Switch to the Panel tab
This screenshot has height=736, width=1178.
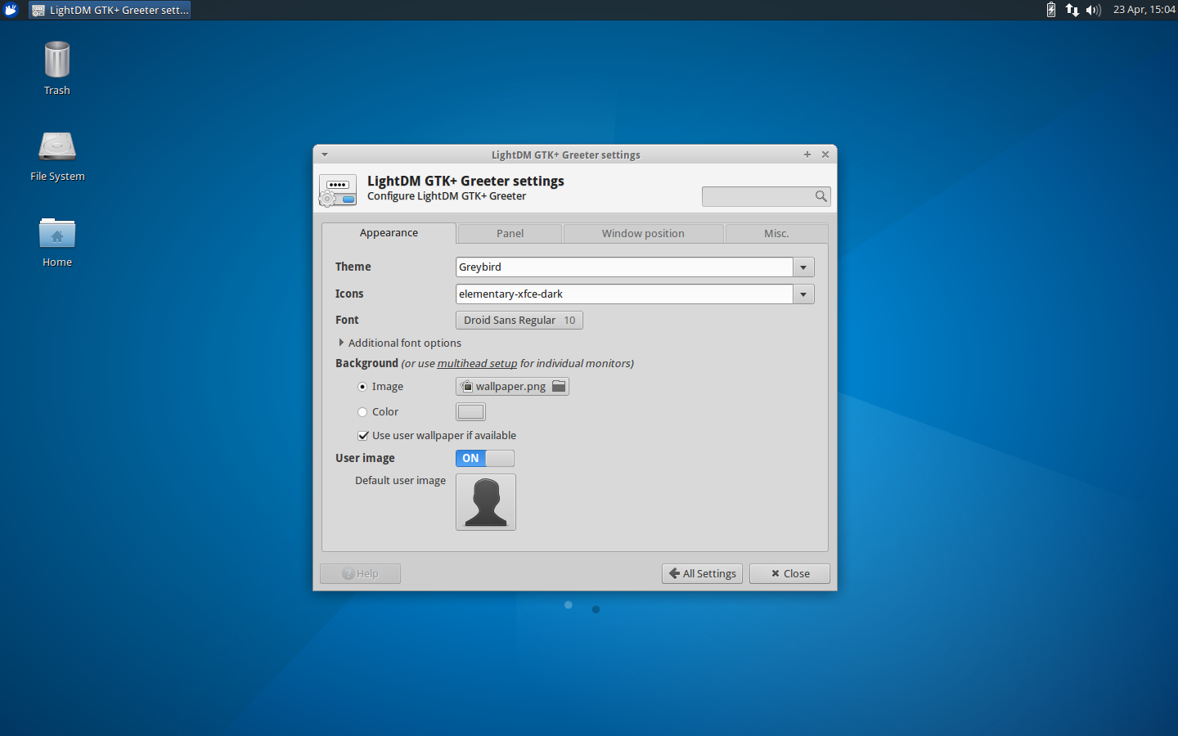click(509, 233)
